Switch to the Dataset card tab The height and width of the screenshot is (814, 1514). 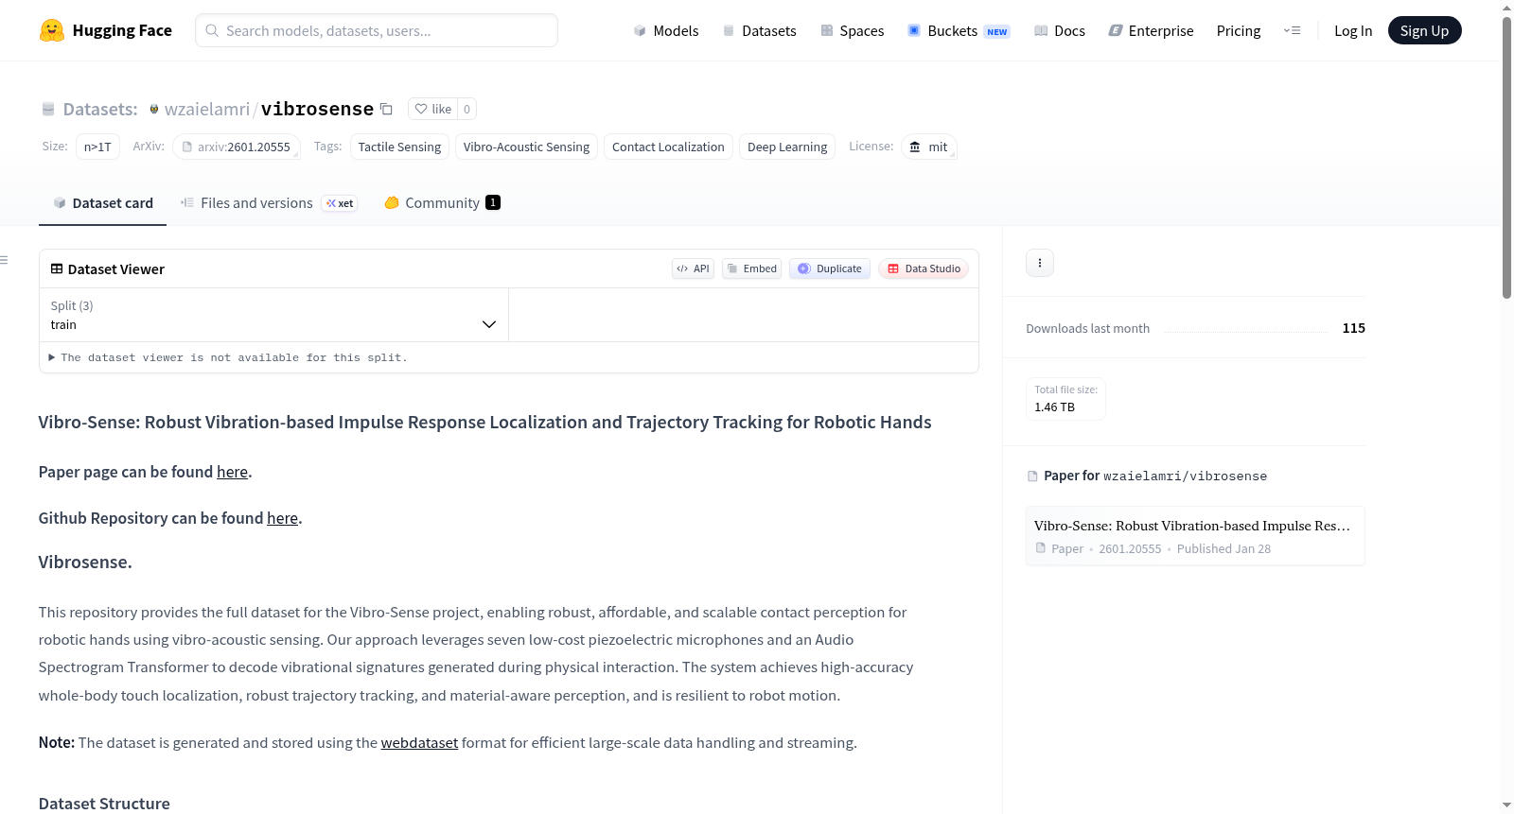(x=102, y=203)
